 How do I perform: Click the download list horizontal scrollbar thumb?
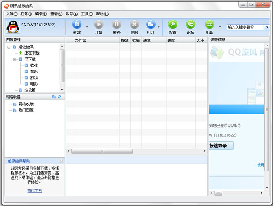(x=102, y=151)
